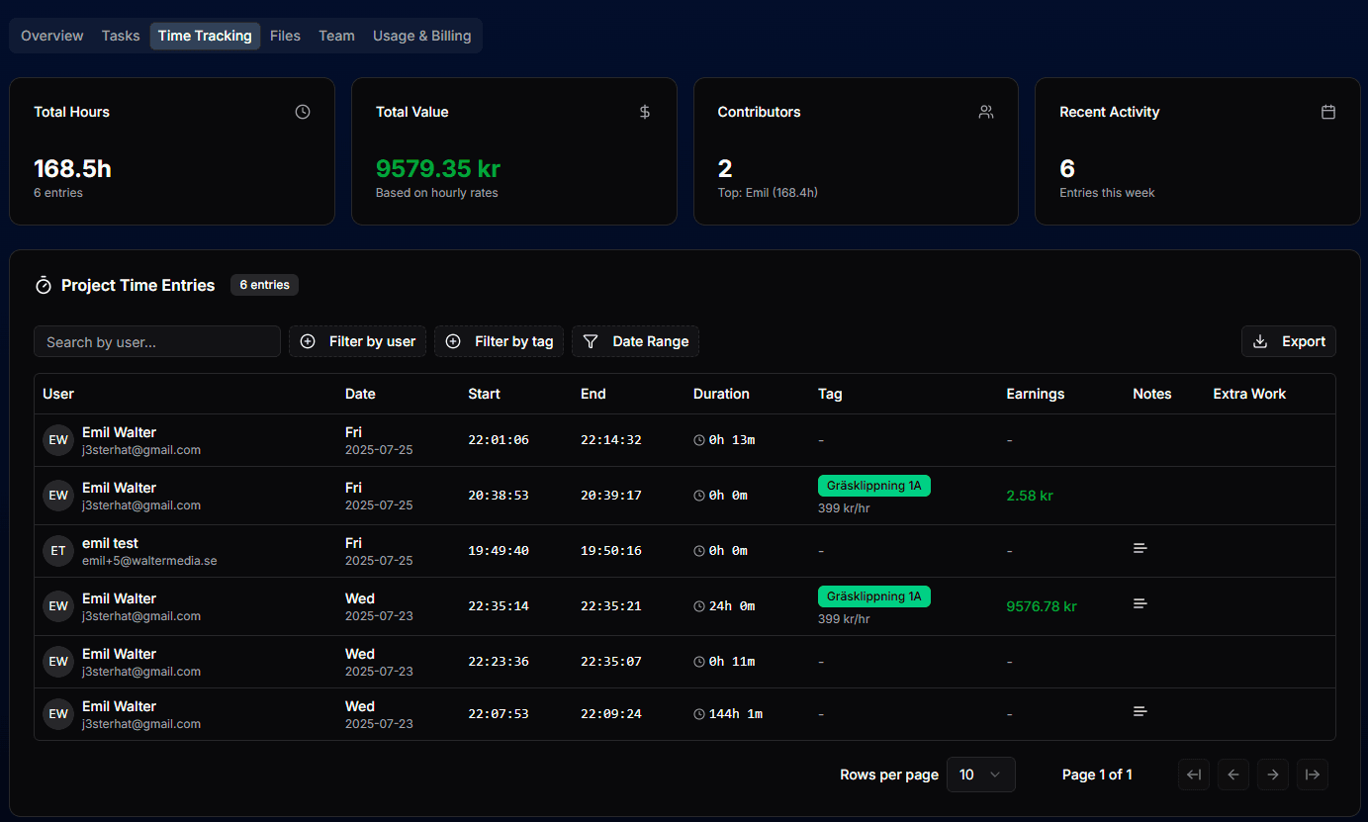Click the 19:49:40 start time
The image size is (1368, 822).
(x=499, y=551)
